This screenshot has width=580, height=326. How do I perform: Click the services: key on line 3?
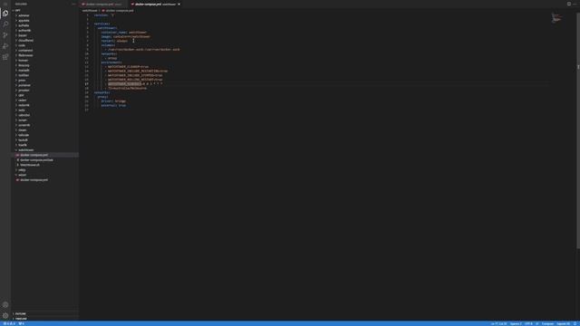[x=101, y=24]
